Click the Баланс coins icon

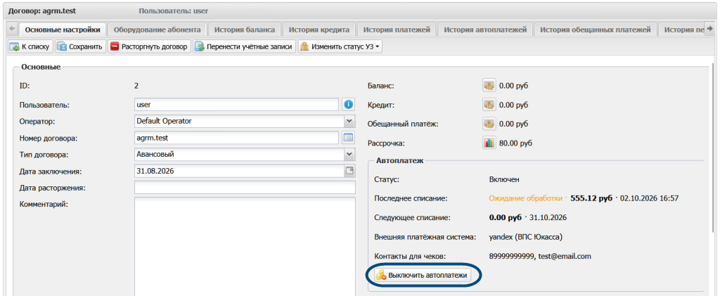coord(489,86)
